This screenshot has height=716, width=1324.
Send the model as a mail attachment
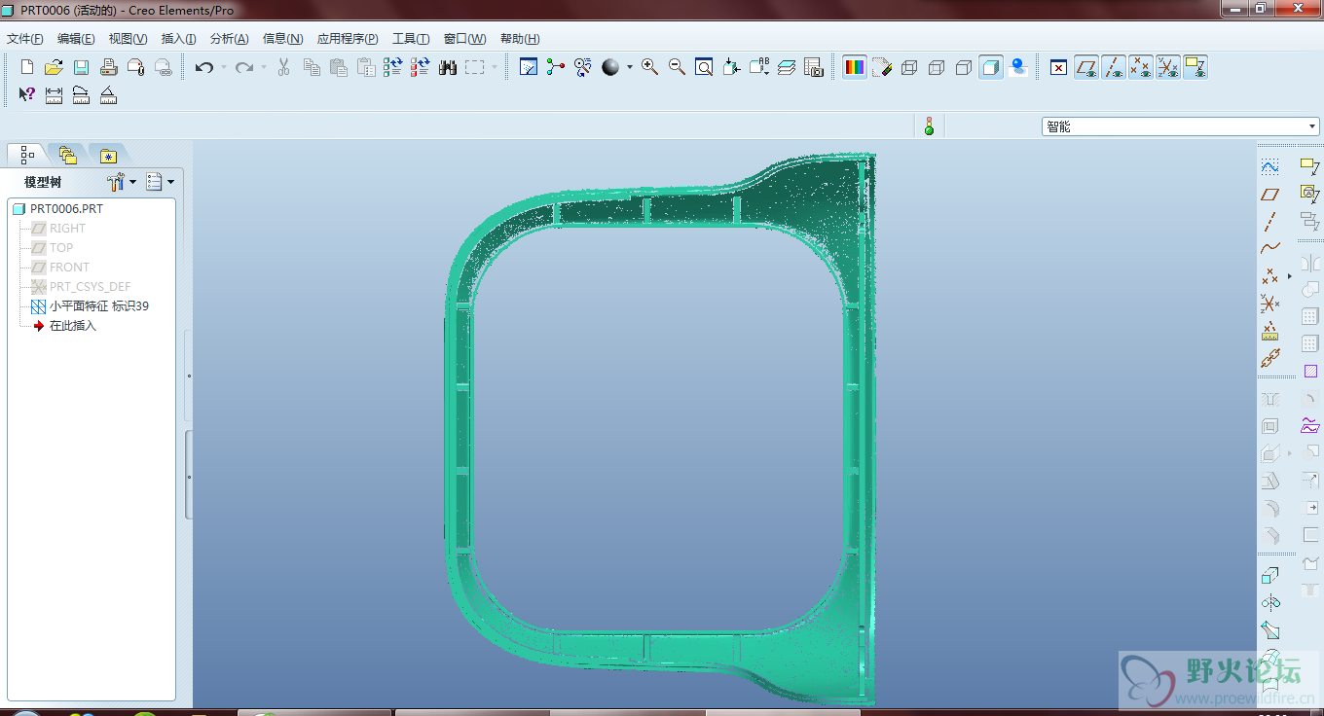pyautogui.click(x=136, y=67)
